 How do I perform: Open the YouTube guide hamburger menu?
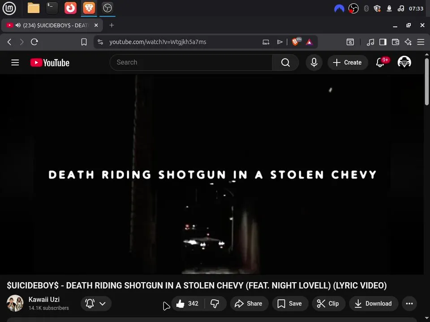(x=15, y=63)
